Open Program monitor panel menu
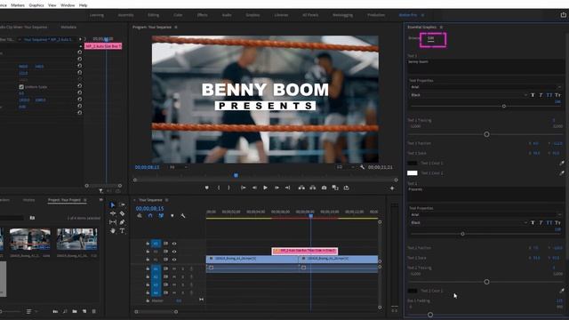This screenshot has width=569, height=320. point(176,28)
